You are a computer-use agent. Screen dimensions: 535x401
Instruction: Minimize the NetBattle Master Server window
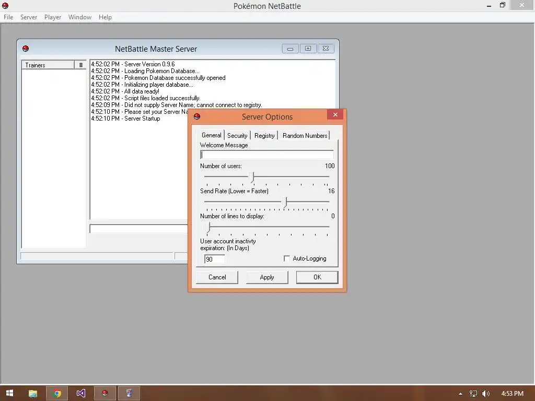click(x=290, y=49)
